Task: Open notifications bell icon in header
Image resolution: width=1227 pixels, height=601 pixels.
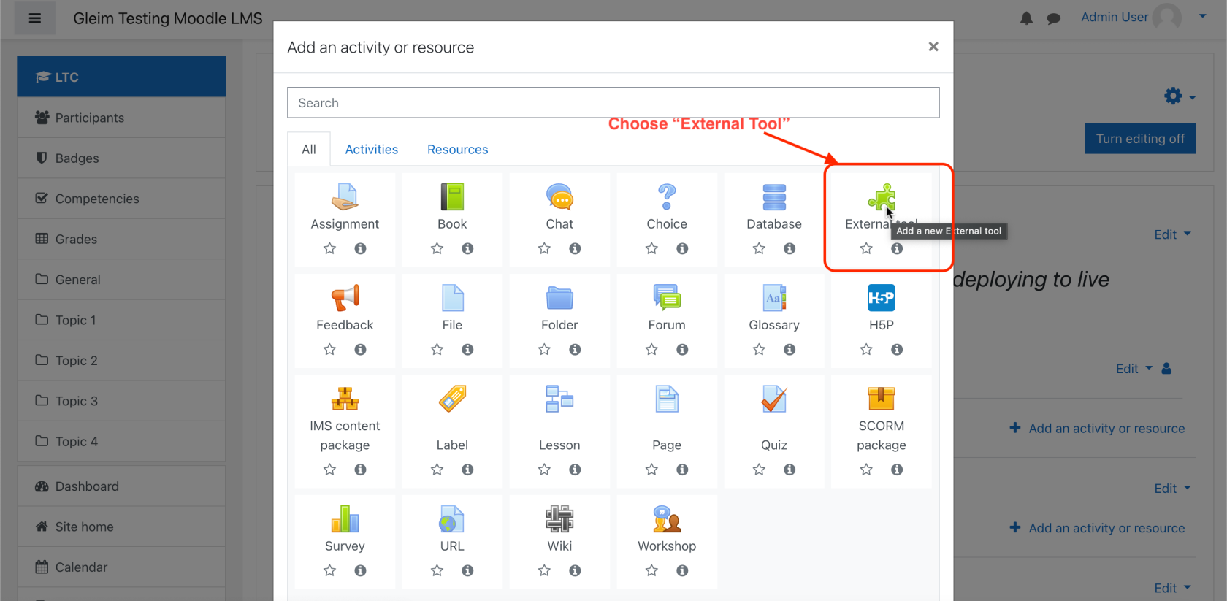Action: point(1026,18)
